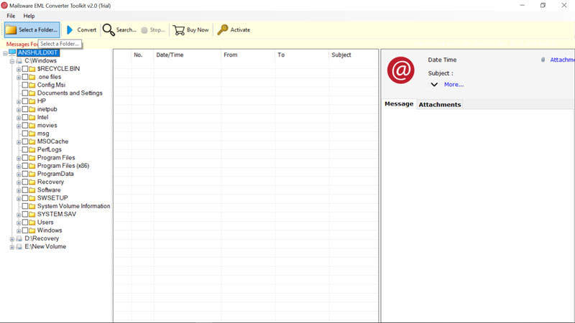
Task: Click the $RECYCLE.BIN folder icon
Action: point(32,69)
